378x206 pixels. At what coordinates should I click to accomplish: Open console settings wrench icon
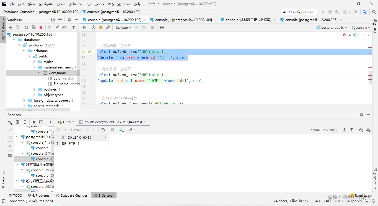coord(108,27)
